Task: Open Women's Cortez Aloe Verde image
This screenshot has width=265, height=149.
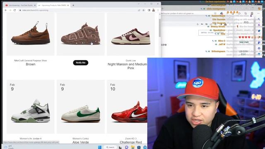Action: [x=81, y=107]
